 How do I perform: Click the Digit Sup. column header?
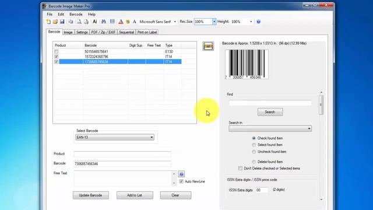coord(136,45)
